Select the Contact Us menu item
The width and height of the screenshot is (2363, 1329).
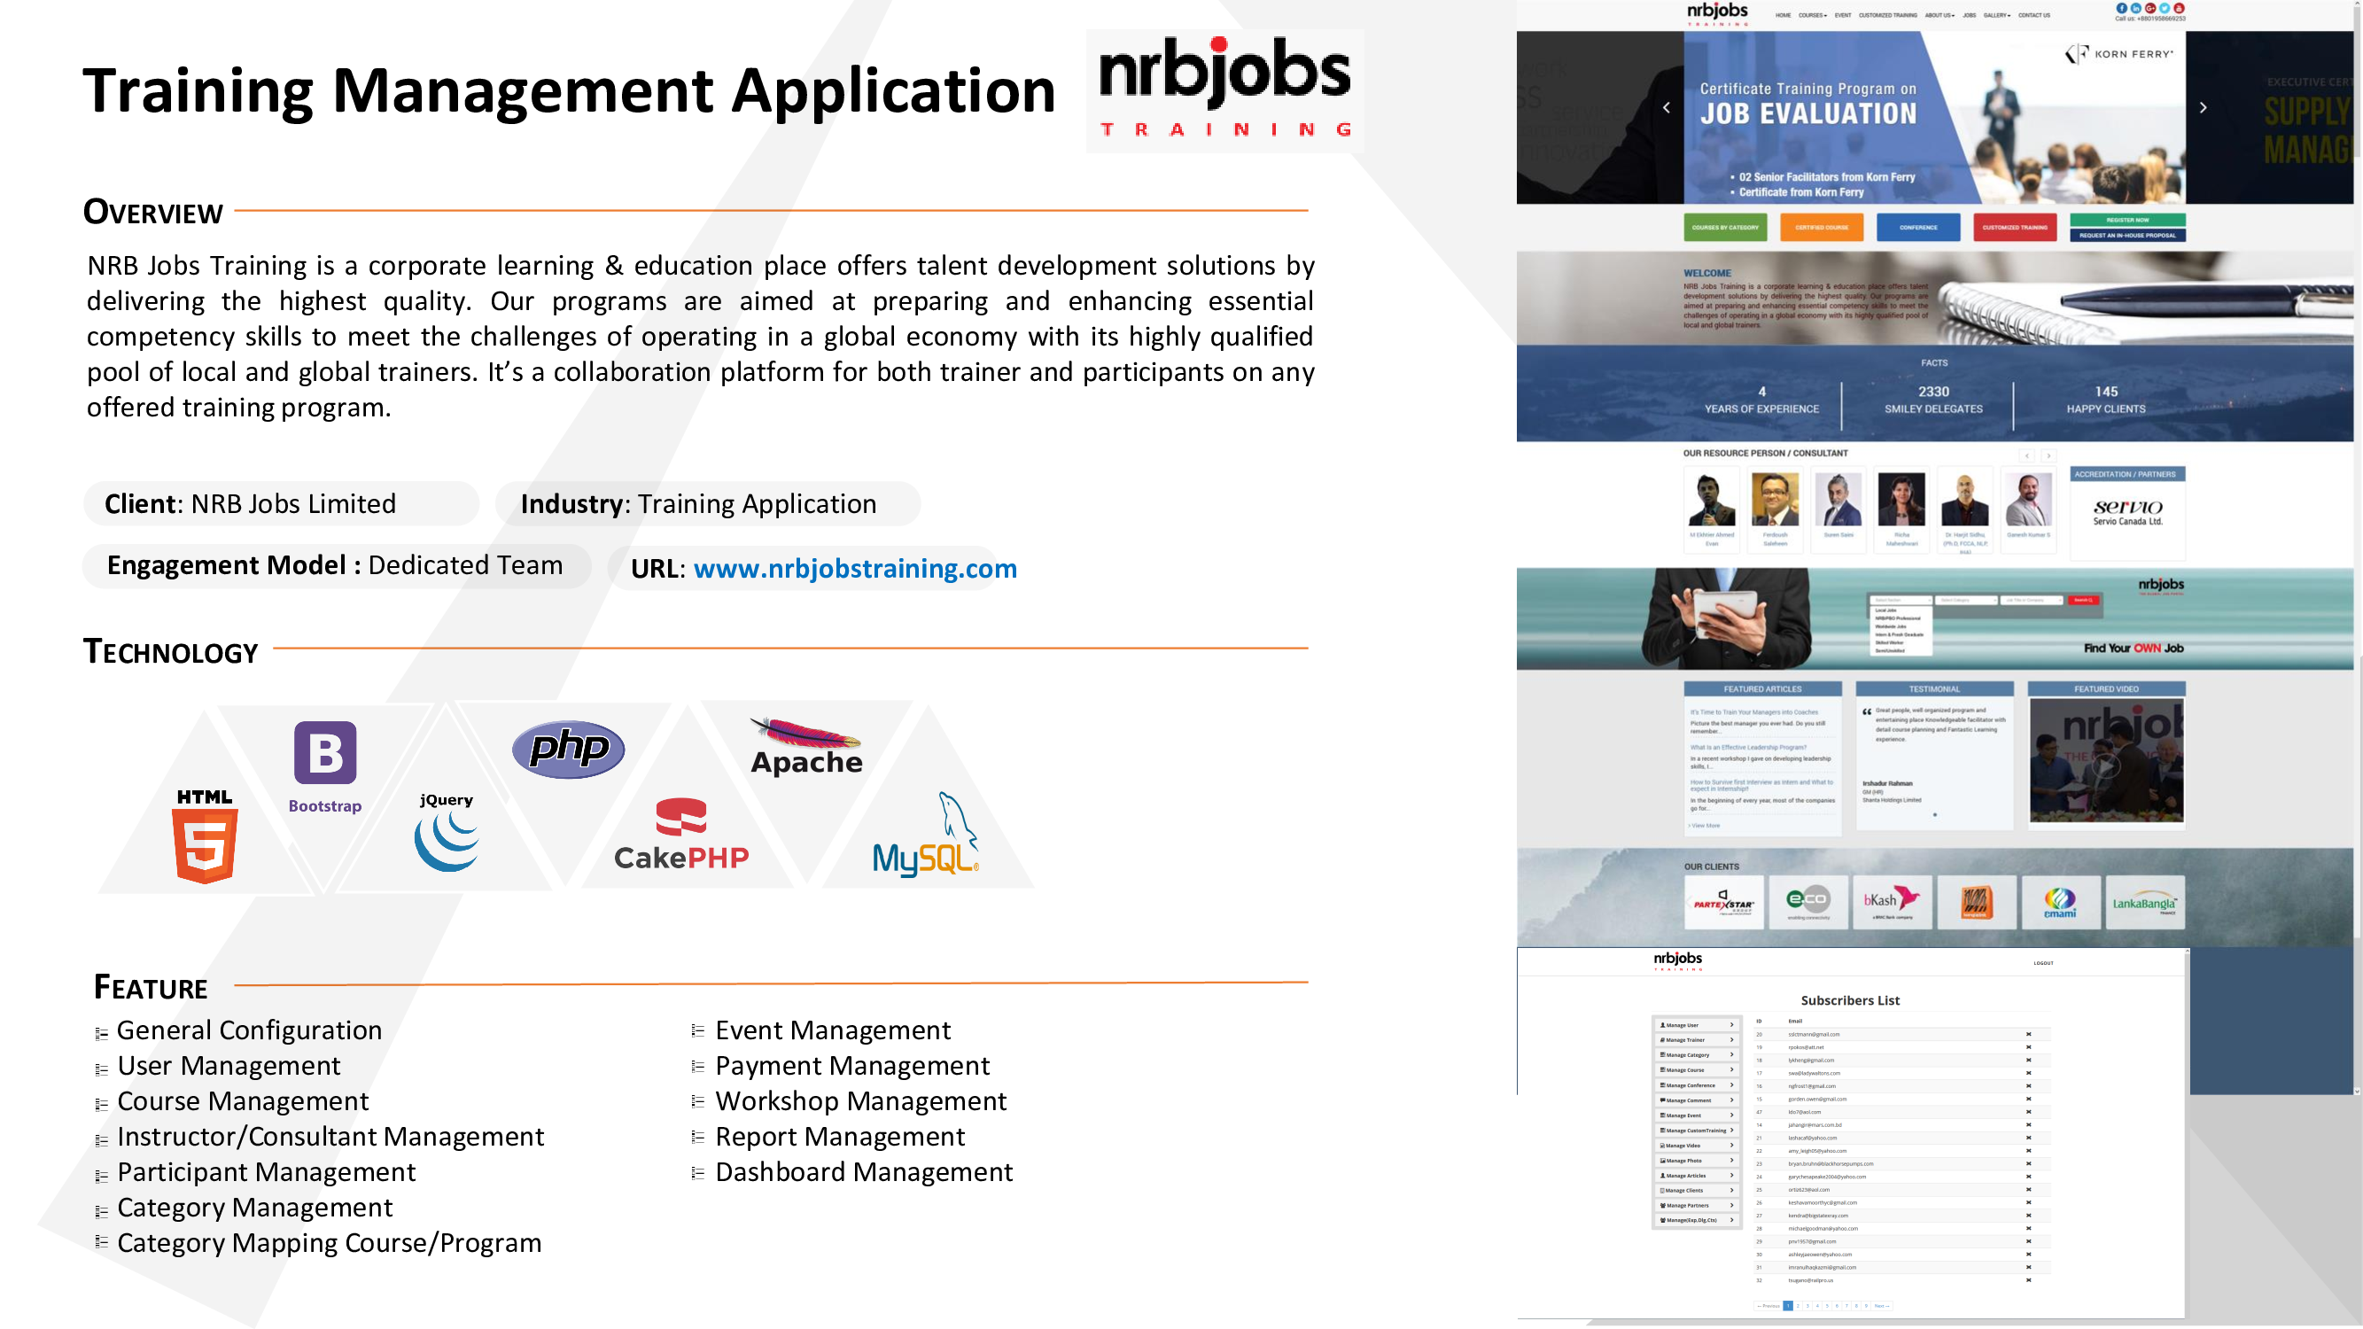(x=2033, y=16)
